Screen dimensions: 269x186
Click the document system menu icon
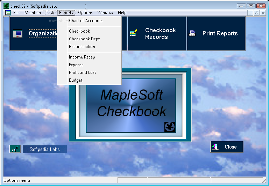pos(8,13)
